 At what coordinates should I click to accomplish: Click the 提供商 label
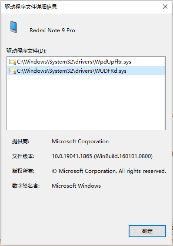click(x=21, y=142)
